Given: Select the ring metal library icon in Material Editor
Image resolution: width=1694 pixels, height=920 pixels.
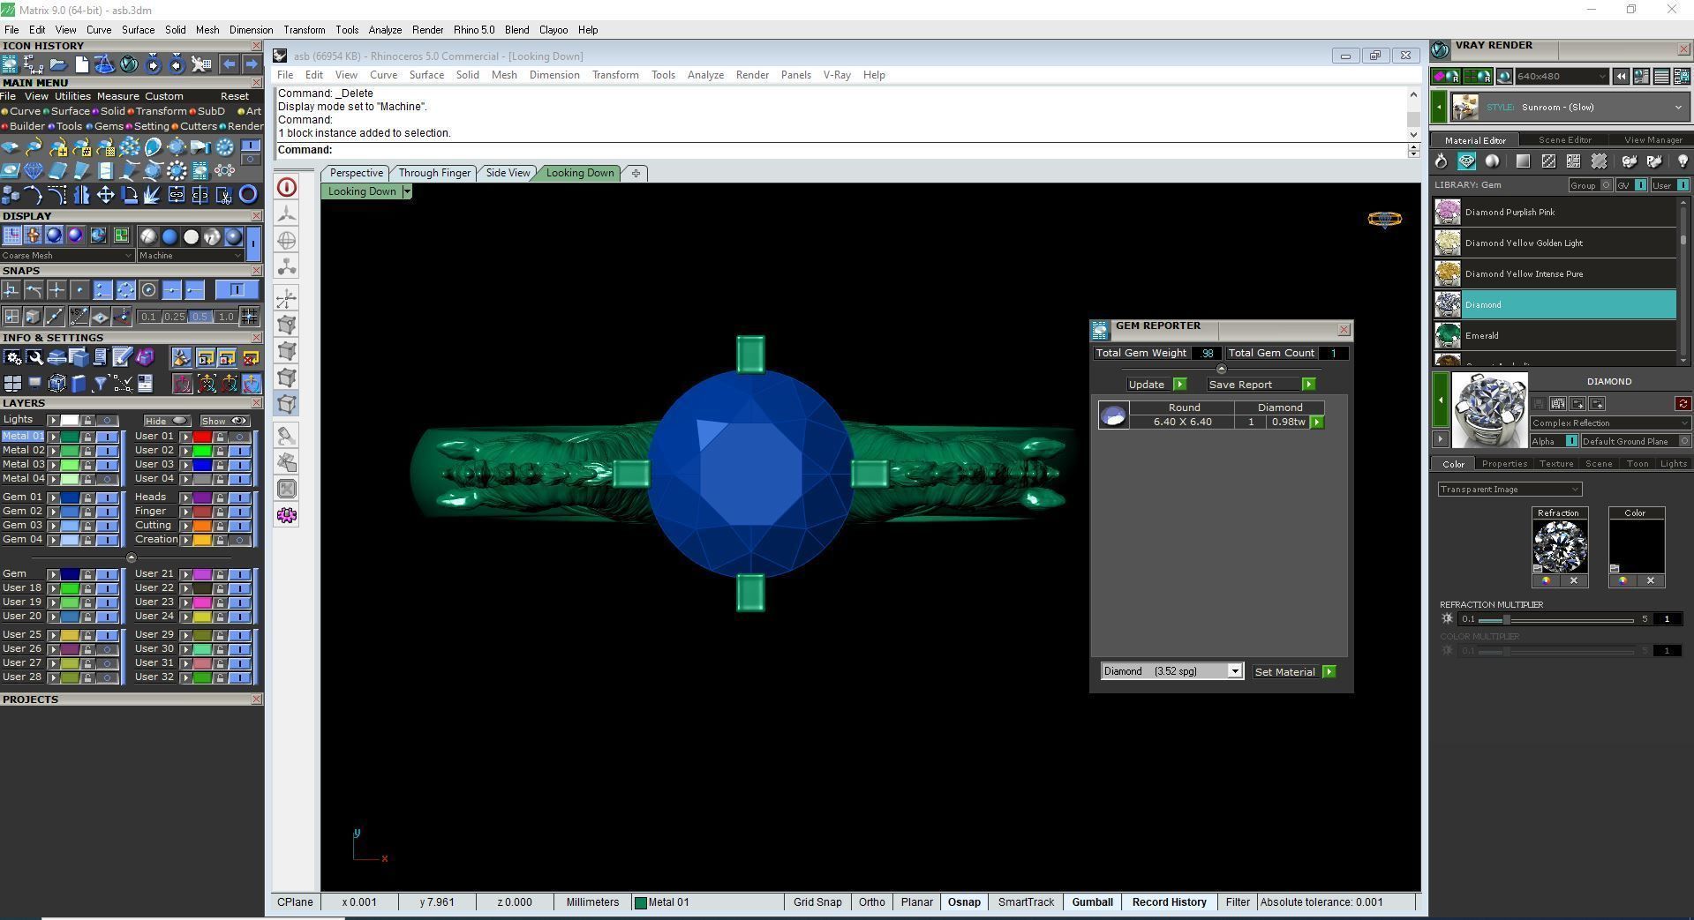Looking at the screenshot, I should click(x=1442, y=161).
